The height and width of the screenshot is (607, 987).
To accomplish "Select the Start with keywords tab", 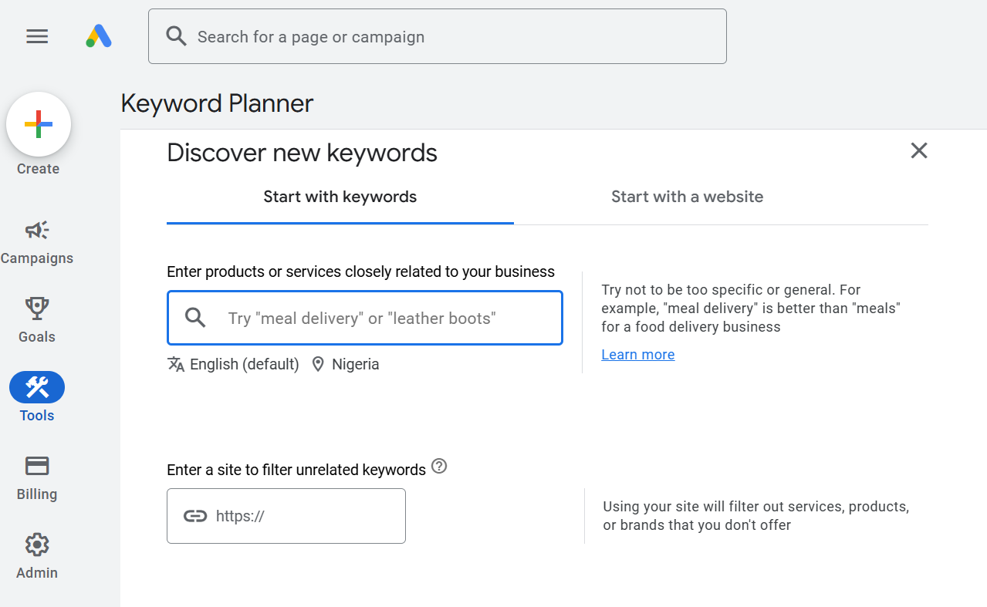I will click(340, 197).
